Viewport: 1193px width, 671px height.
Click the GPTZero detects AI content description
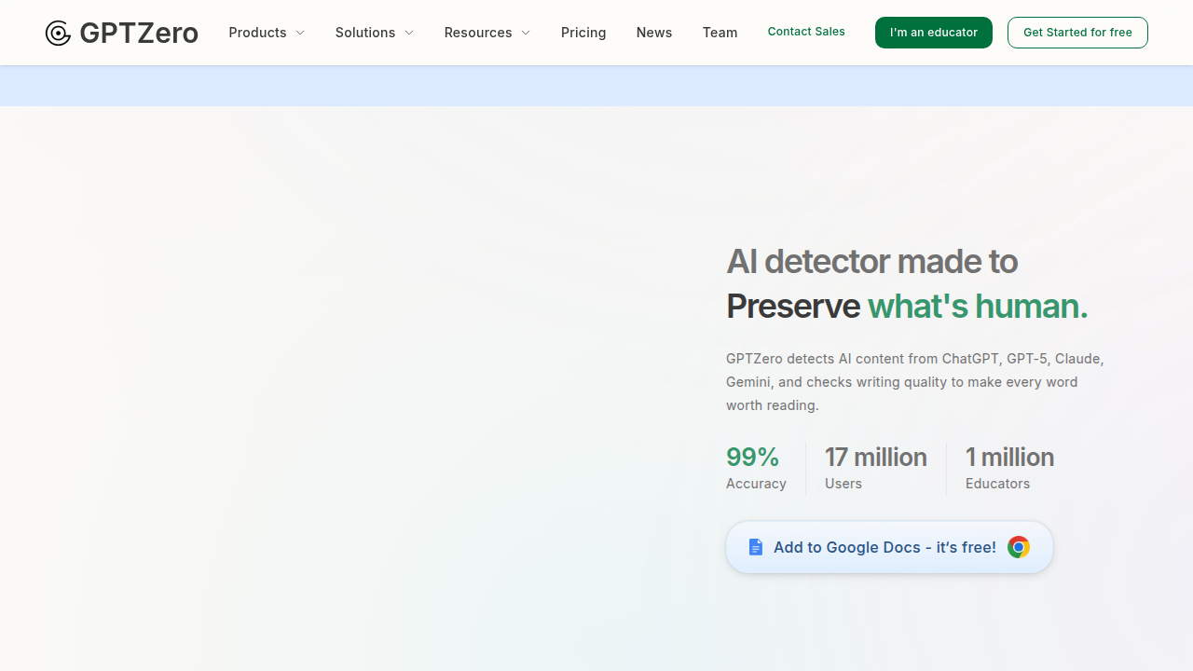(x=915, y=382)
